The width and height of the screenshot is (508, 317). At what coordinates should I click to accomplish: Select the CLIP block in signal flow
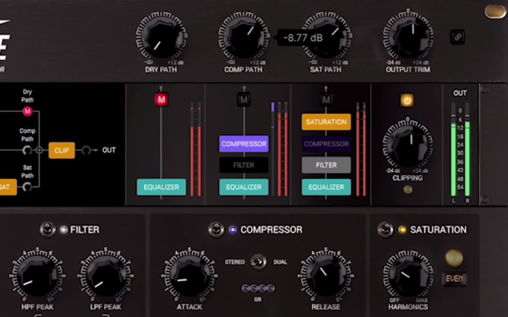[x=62, y=150]
